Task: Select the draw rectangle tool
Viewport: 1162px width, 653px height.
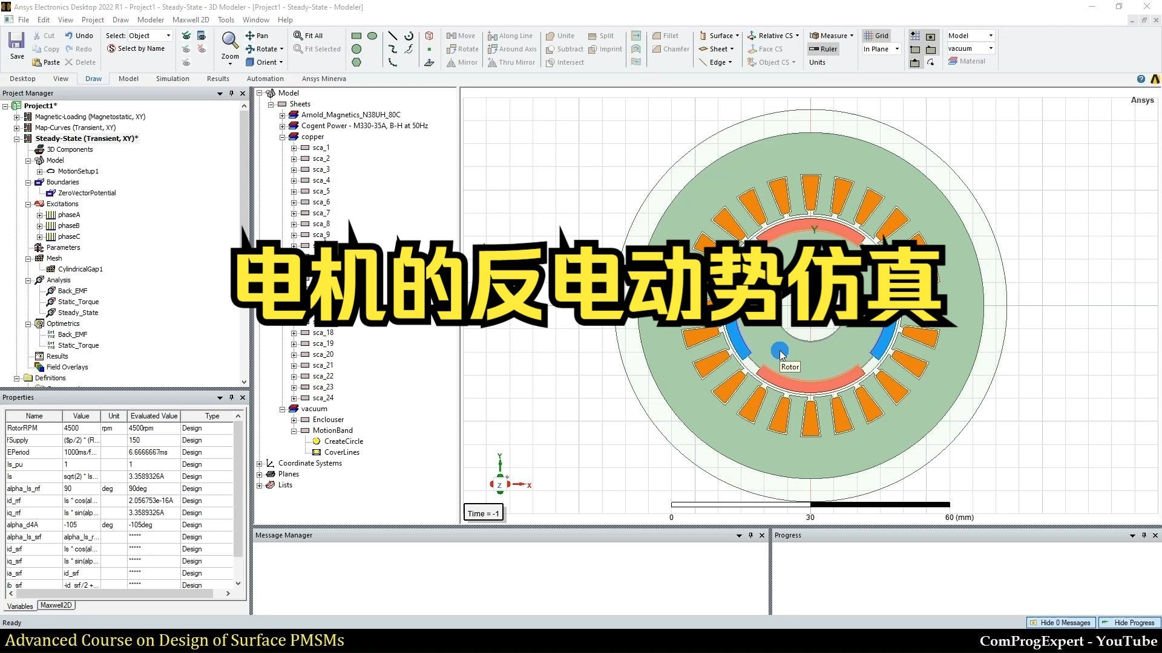Action: click(357, 35)
